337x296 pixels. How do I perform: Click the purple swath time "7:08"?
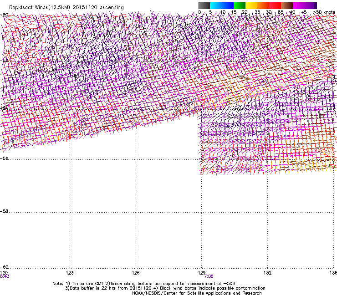point(209,276)
